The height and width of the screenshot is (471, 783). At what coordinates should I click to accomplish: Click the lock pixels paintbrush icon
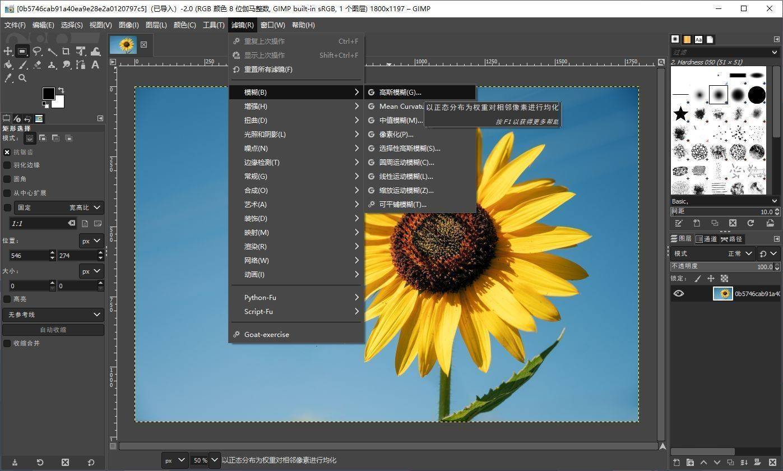pyautogui.click(x=698, y=279)
